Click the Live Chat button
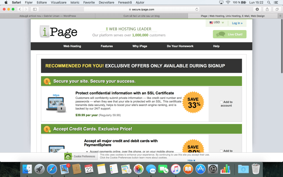The width and height of the screenshot is (283, 177). pos(230,34)
